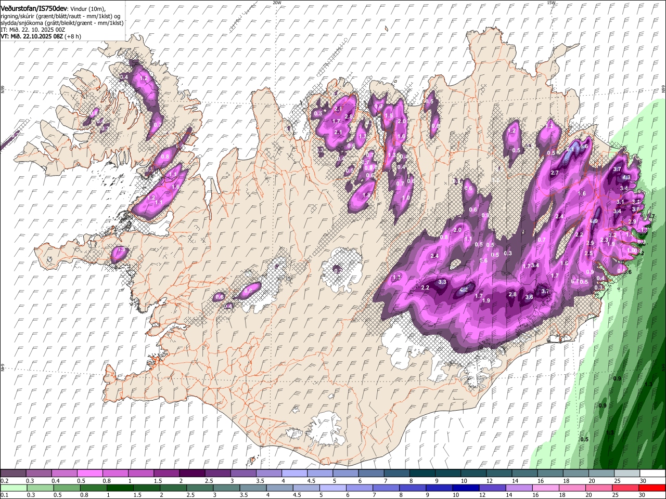Click the Veðurstofan/IS750dev title text
666x499 pixels.
(x=34, y=9)
